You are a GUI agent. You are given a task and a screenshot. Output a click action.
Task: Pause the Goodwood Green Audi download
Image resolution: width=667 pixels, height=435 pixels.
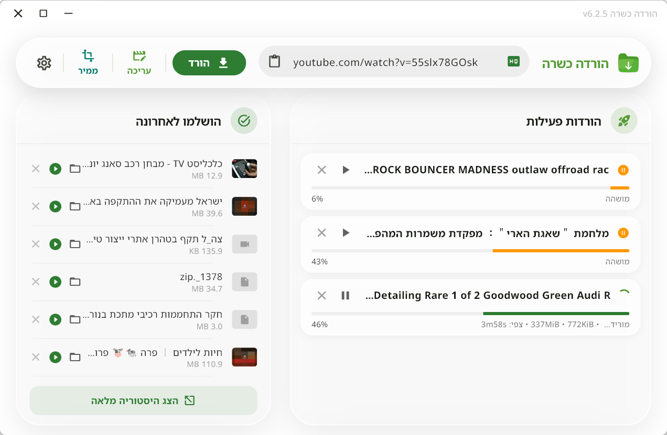(345, 296)
